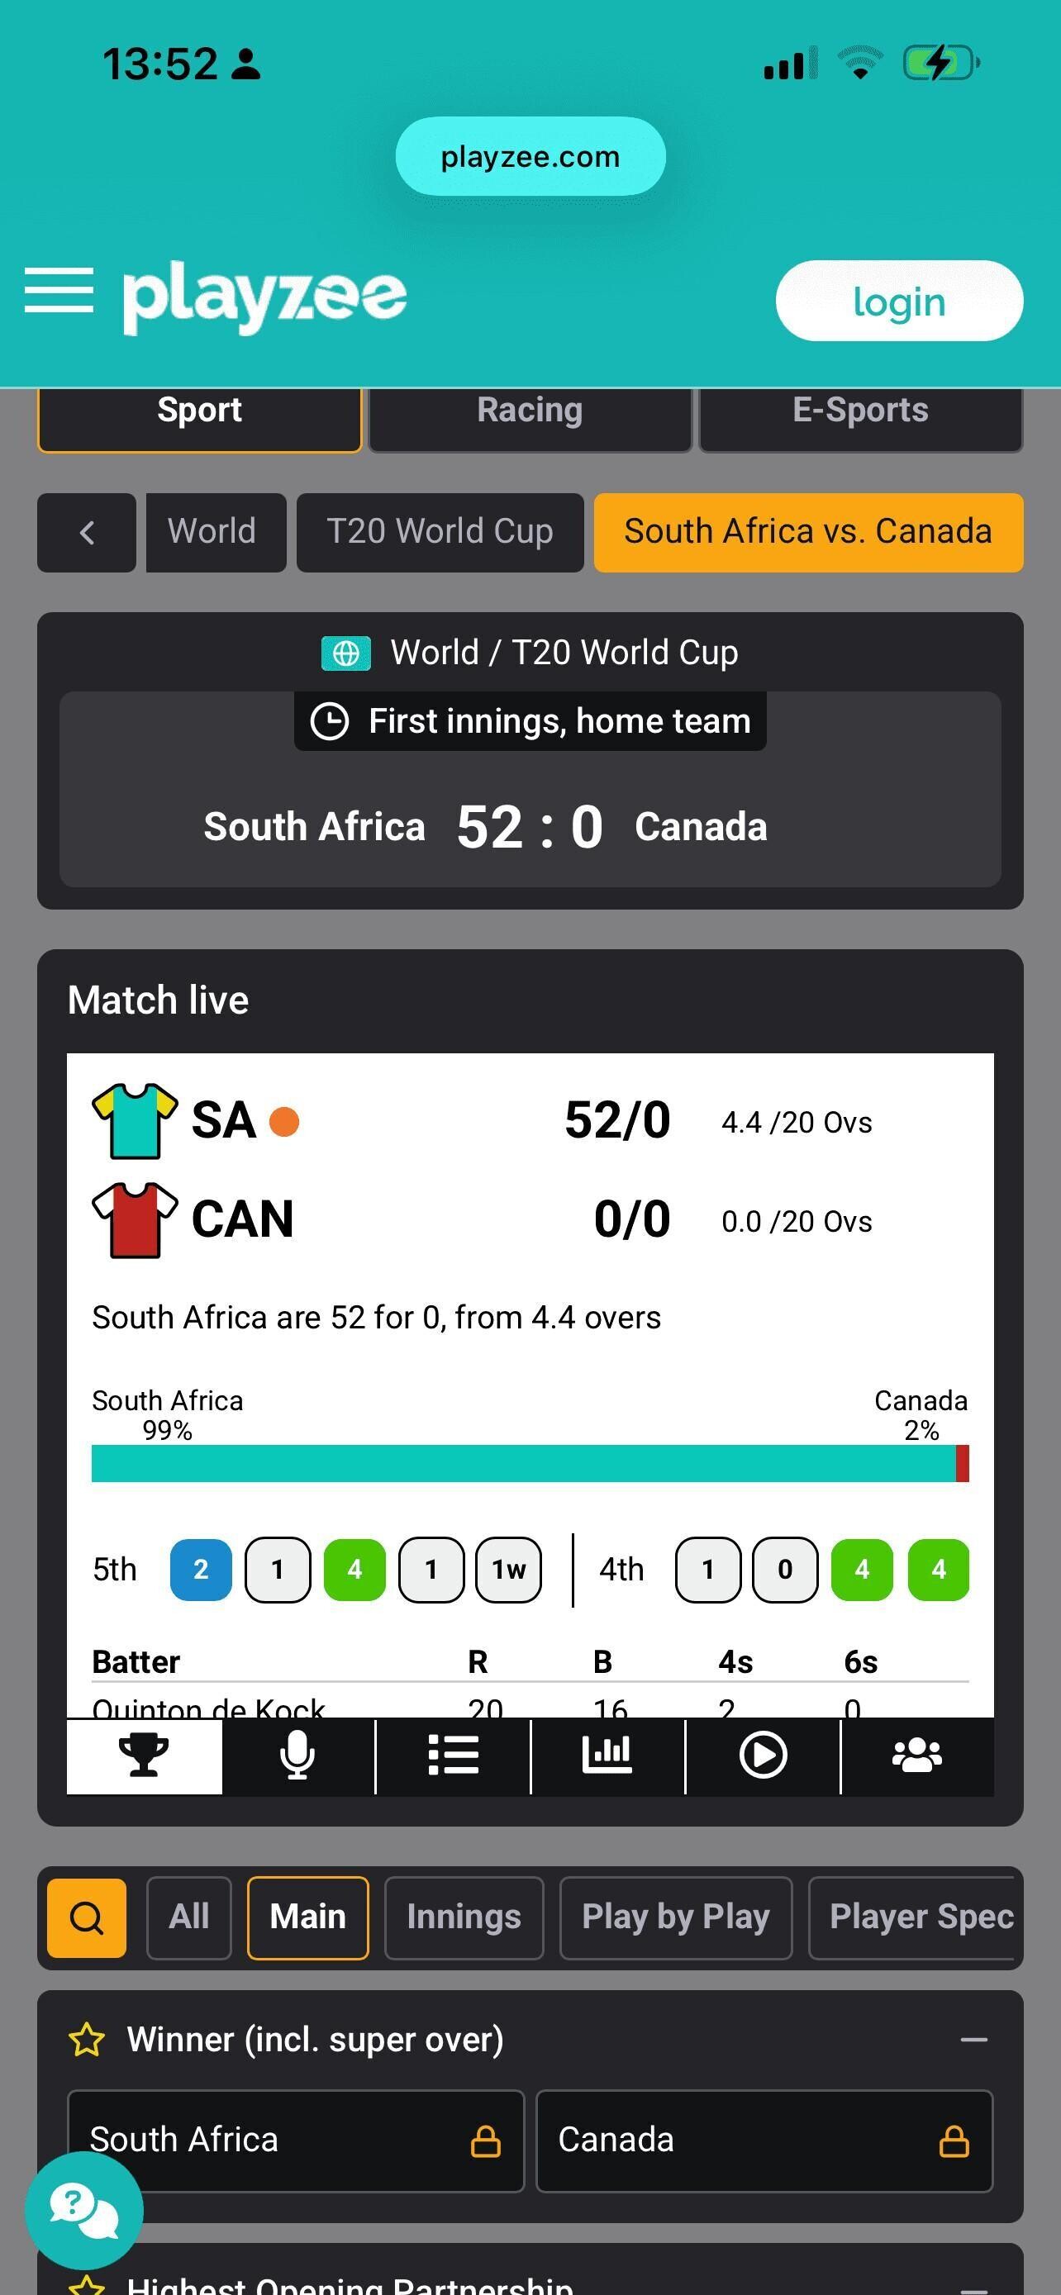Favorite the Winner (incl. super over) market
Screen dimensions: 1061x2295
(88, 2039)
